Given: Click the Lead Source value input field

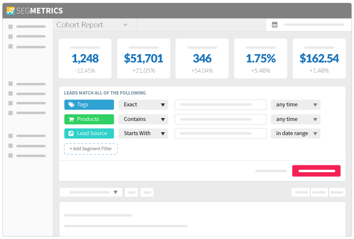Looking at the screenshot, I should tap(220, 133).
